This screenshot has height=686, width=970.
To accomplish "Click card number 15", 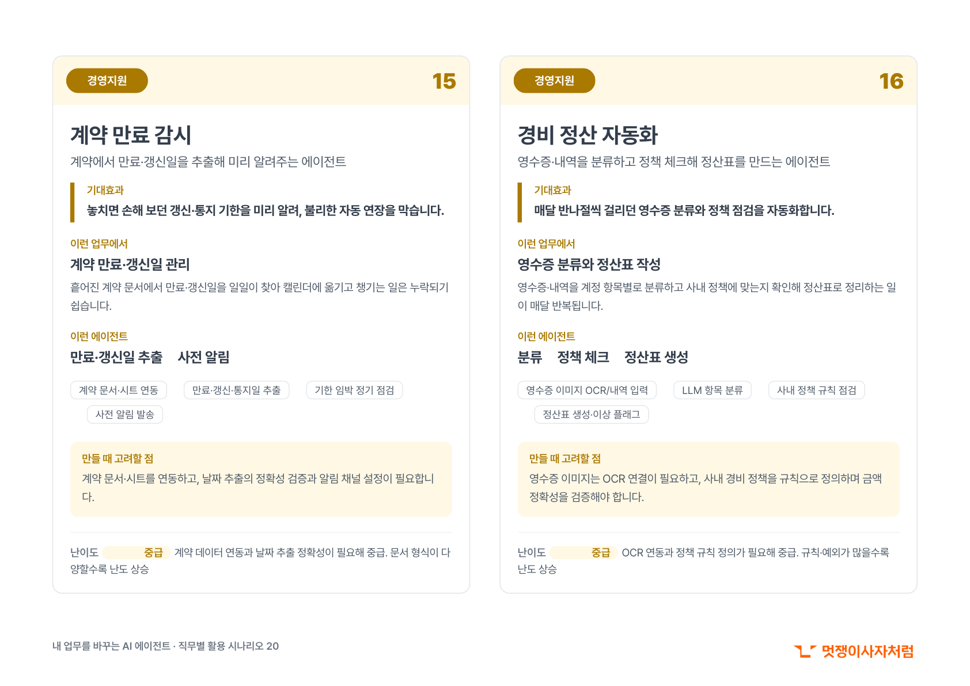I will tap(444, 81).
